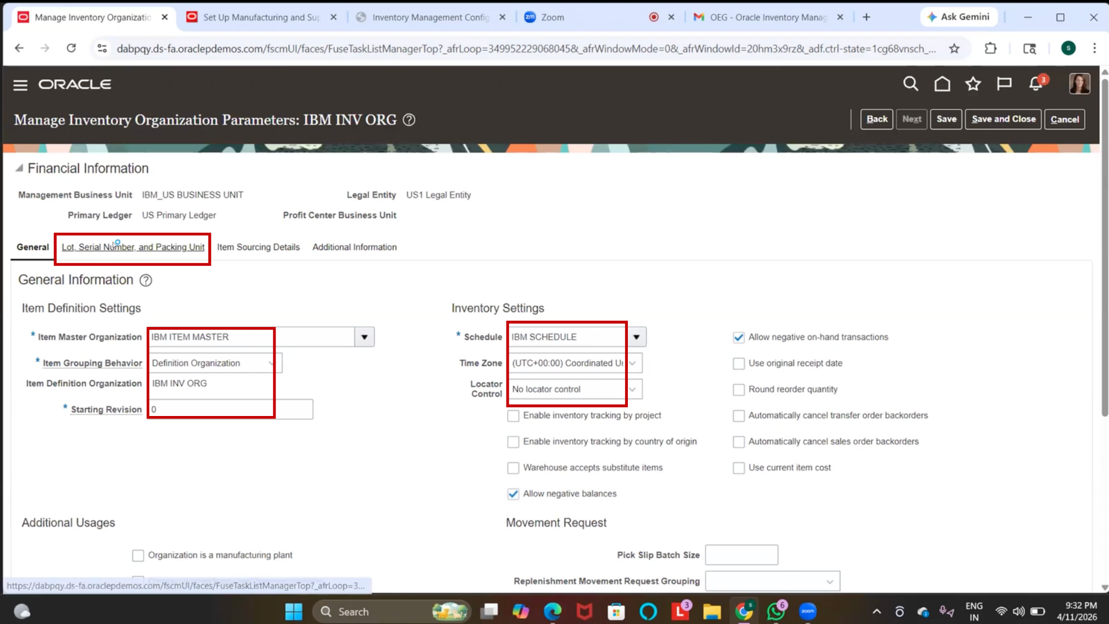Image resolution: width=1109 pixels, height=624 pixels.
Task: Open the volume icon in system tray
Action: pos(1018,611)
